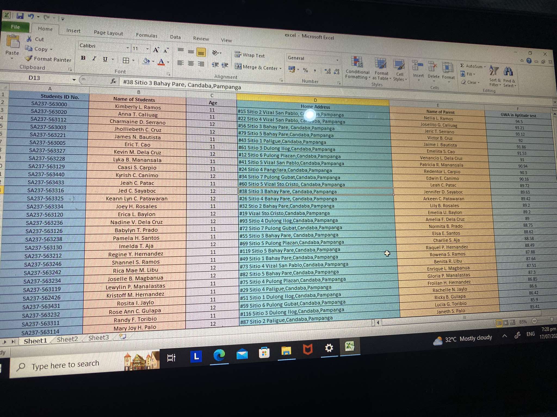
Task: Click the insert function fx icon
Action: [x=113, y=81]
